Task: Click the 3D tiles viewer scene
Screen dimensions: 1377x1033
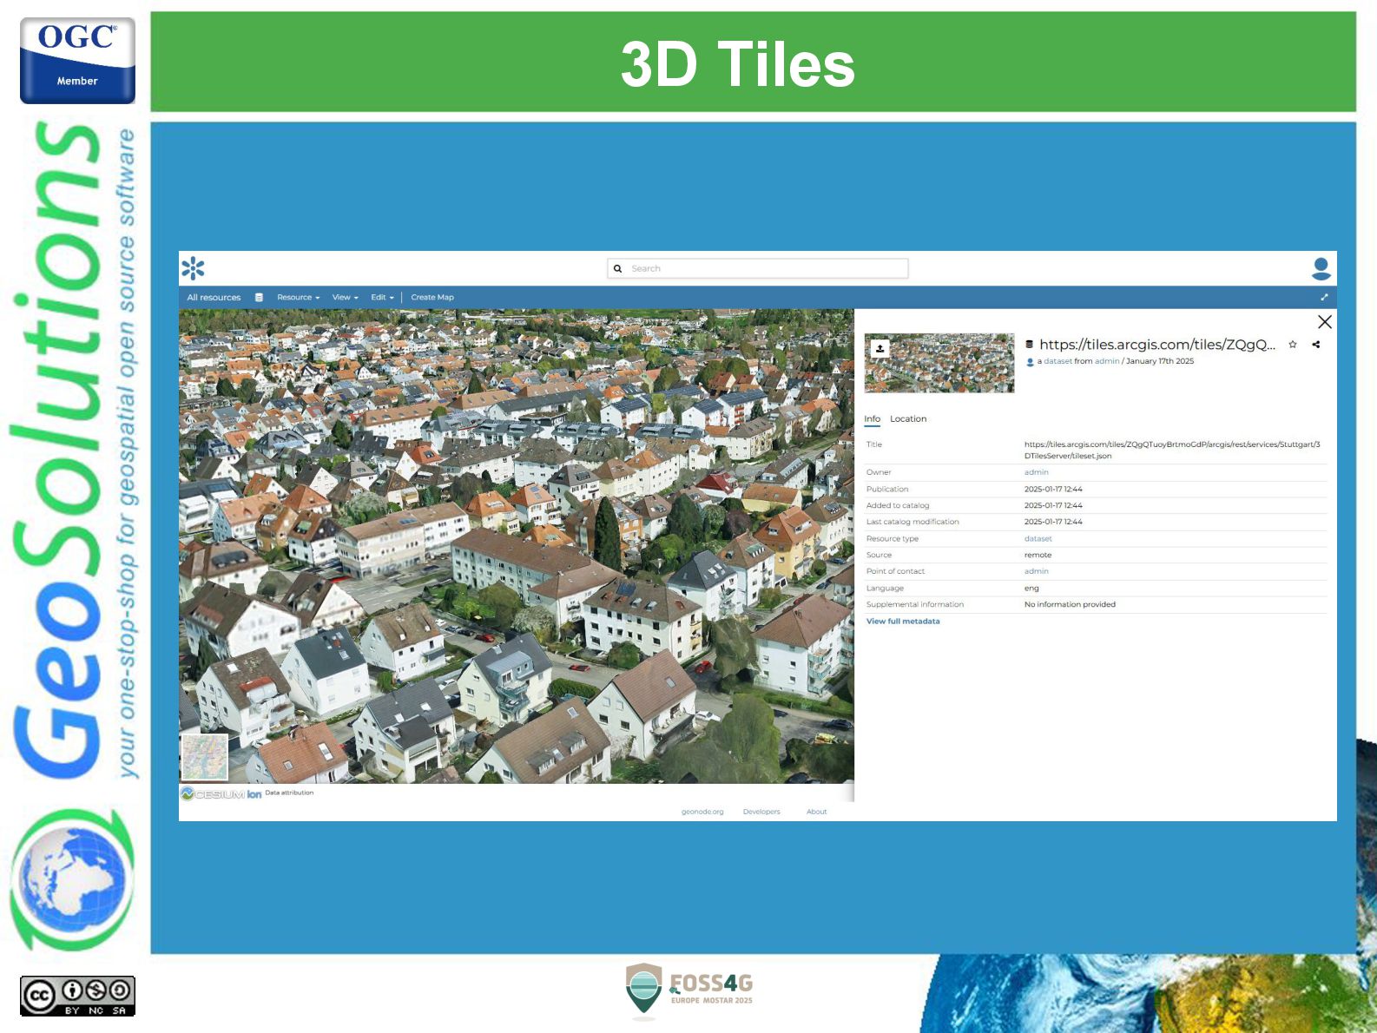Action: (x=517, y=546)
